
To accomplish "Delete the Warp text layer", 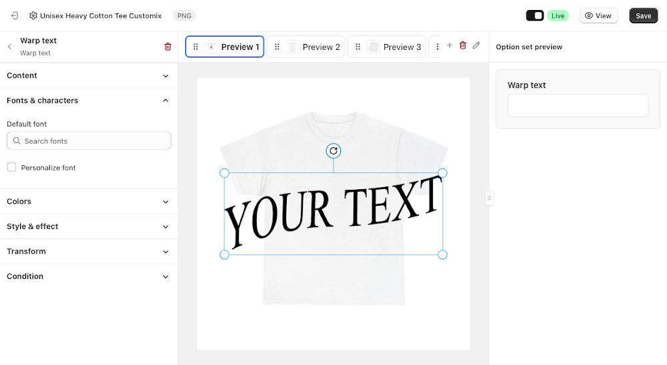I will click(167, 47).
